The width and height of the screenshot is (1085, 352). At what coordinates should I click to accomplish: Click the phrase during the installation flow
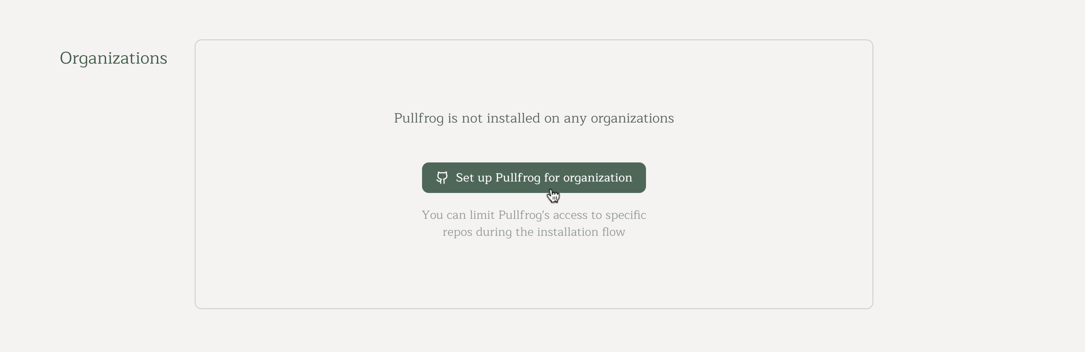[x=534, y=232]
